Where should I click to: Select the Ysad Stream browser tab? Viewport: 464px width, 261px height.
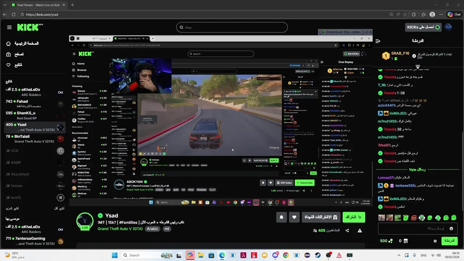click(x=38, y=5)
